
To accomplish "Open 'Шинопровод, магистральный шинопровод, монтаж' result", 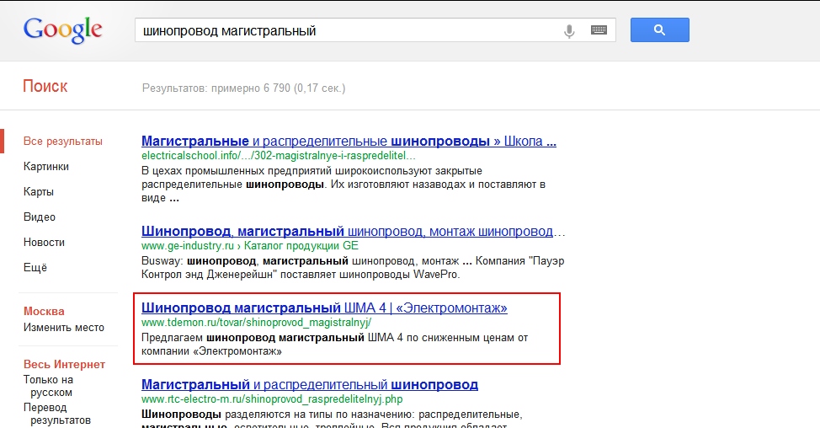I will point(353,231).
